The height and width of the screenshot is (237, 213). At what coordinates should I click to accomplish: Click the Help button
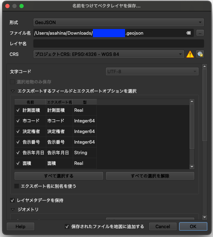(x=20, y=226)
